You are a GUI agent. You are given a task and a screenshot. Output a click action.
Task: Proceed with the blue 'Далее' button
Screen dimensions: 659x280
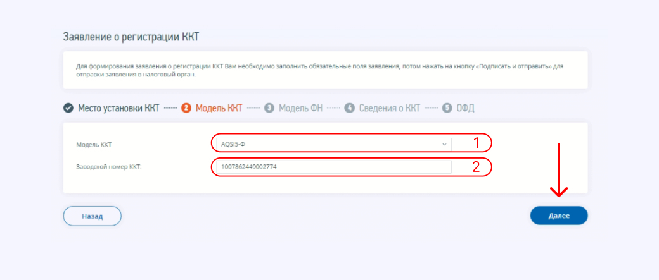pos(559,216)
